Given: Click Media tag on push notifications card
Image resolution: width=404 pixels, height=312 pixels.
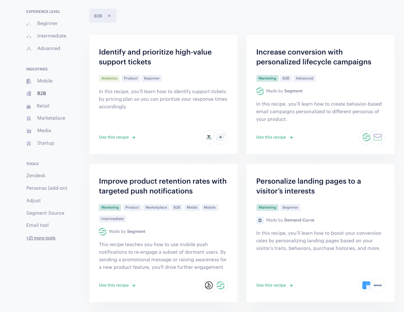Looking at the screenshot, I should coord(192,207).
